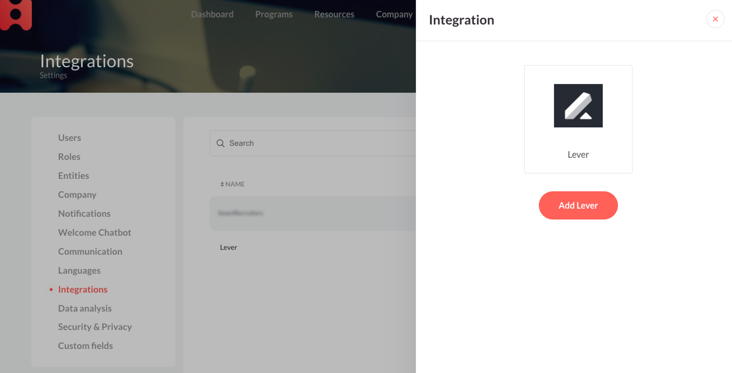
Task: Click the Lever pencil icon in the panel
Action: point(578,106)
